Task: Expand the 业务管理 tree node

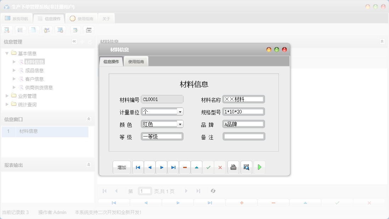Action: (x=6, y=96)
